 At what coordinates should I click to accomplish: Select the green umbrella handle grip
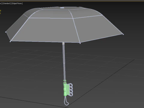pyautogui.click(x=65, y=88)
